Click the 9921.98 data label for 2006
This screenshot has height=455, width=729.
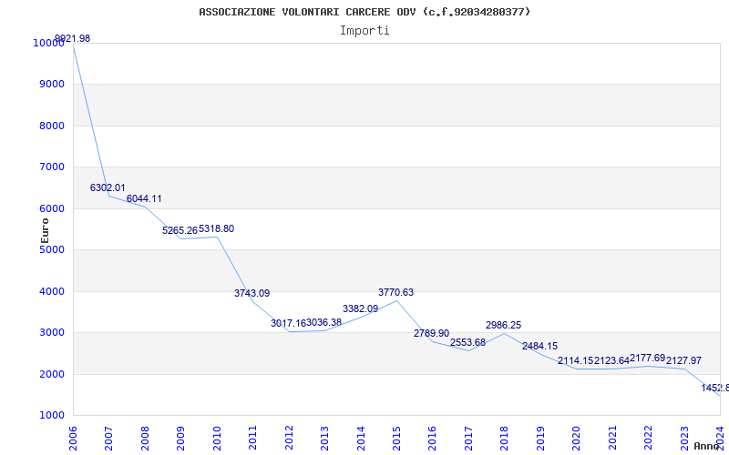(73, 38)
